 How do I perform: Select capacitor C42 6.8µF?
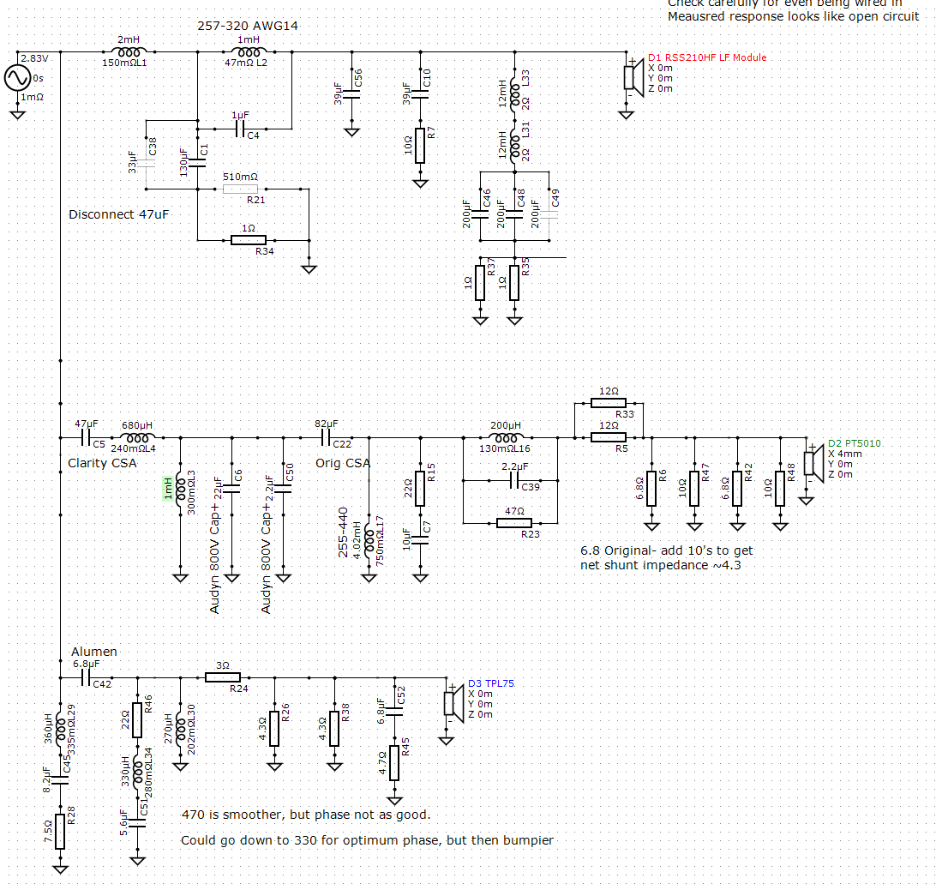[86, 678]
